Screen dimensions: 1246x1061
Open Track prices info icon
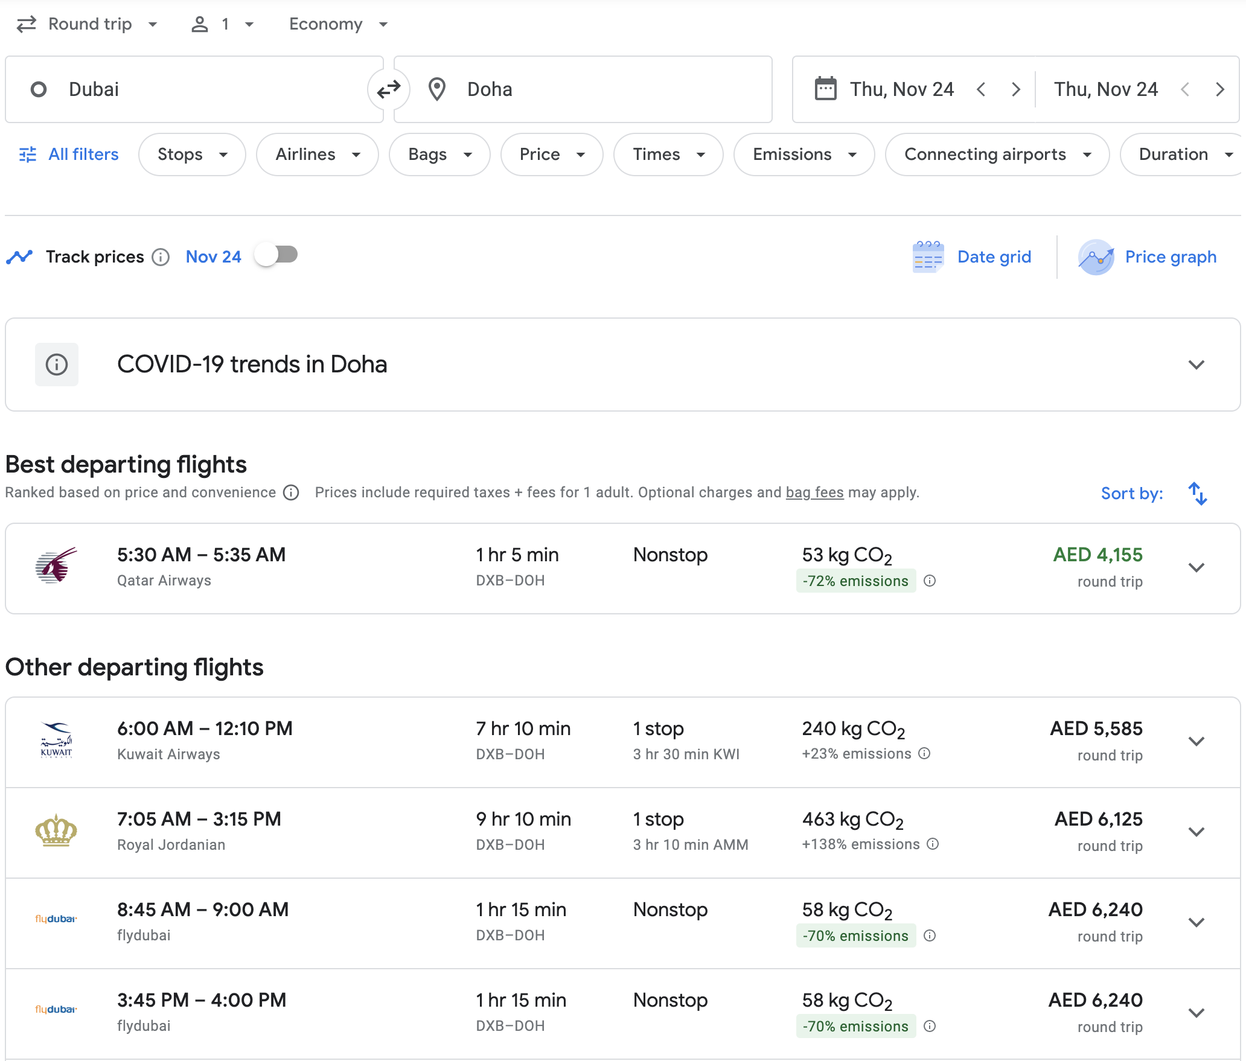161,257
